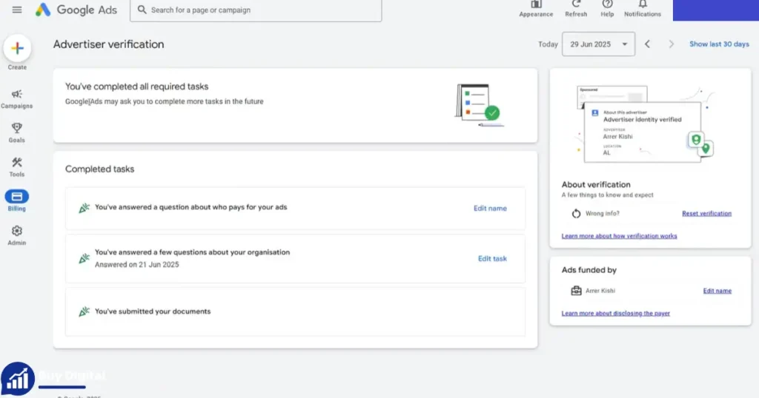Click "You've completed all required tasks" heading

[136, 87]
